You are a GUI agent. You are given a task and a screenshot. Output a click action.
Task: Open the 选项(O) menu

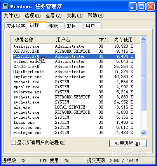pos(33,16)
